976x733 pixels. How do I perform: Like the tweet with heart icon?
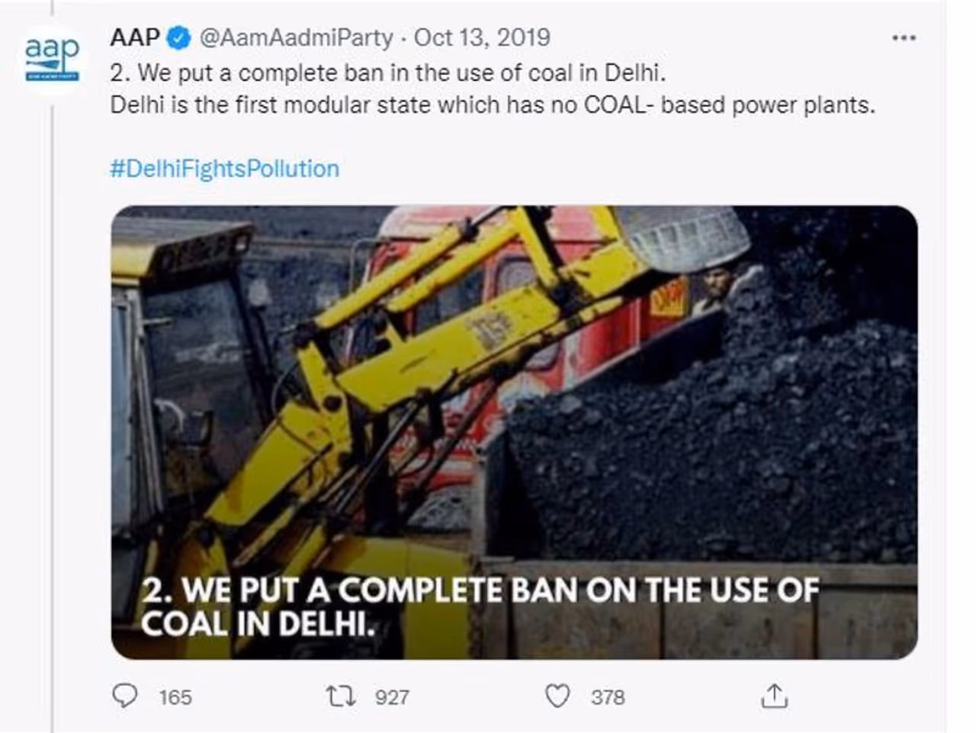[x=557, y=696]
